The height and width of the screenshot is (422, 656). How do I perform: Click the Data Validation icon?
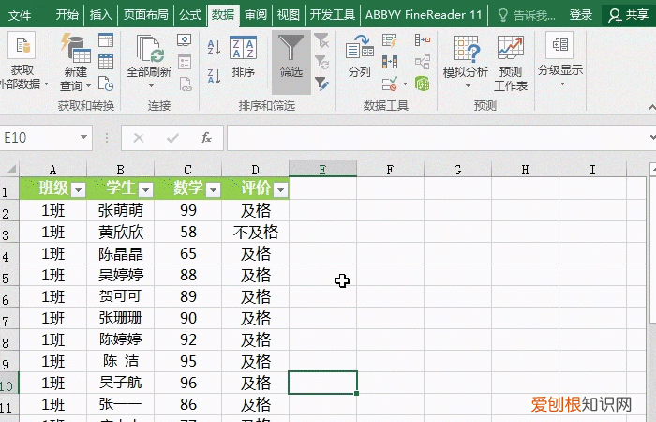(x=390, y=83)
